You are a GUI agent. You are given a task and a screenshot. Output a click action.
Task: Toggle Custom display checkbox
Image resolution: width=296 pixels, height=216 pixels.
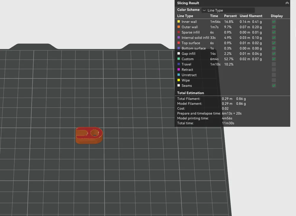click(x=274, y=59)
